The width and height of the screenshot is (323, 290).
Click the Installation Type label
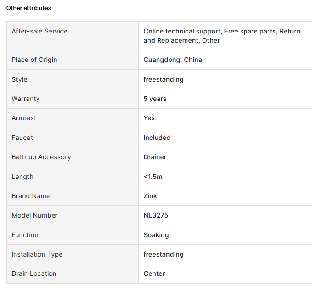coord(37,254)
